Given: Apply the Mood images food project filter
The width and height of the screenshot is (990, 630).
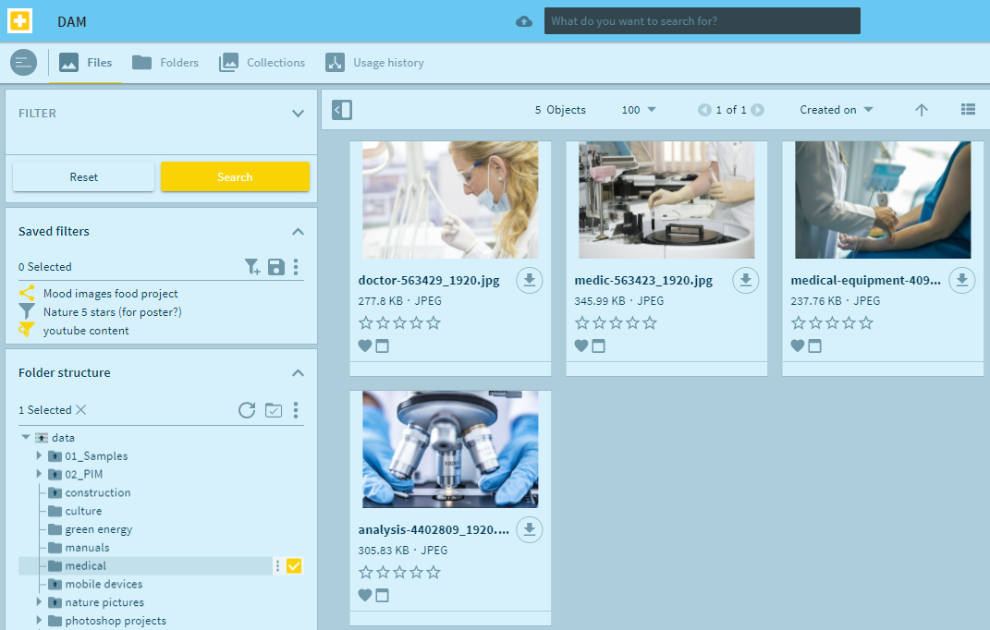Looking at the screenshot, I should 111,294.
